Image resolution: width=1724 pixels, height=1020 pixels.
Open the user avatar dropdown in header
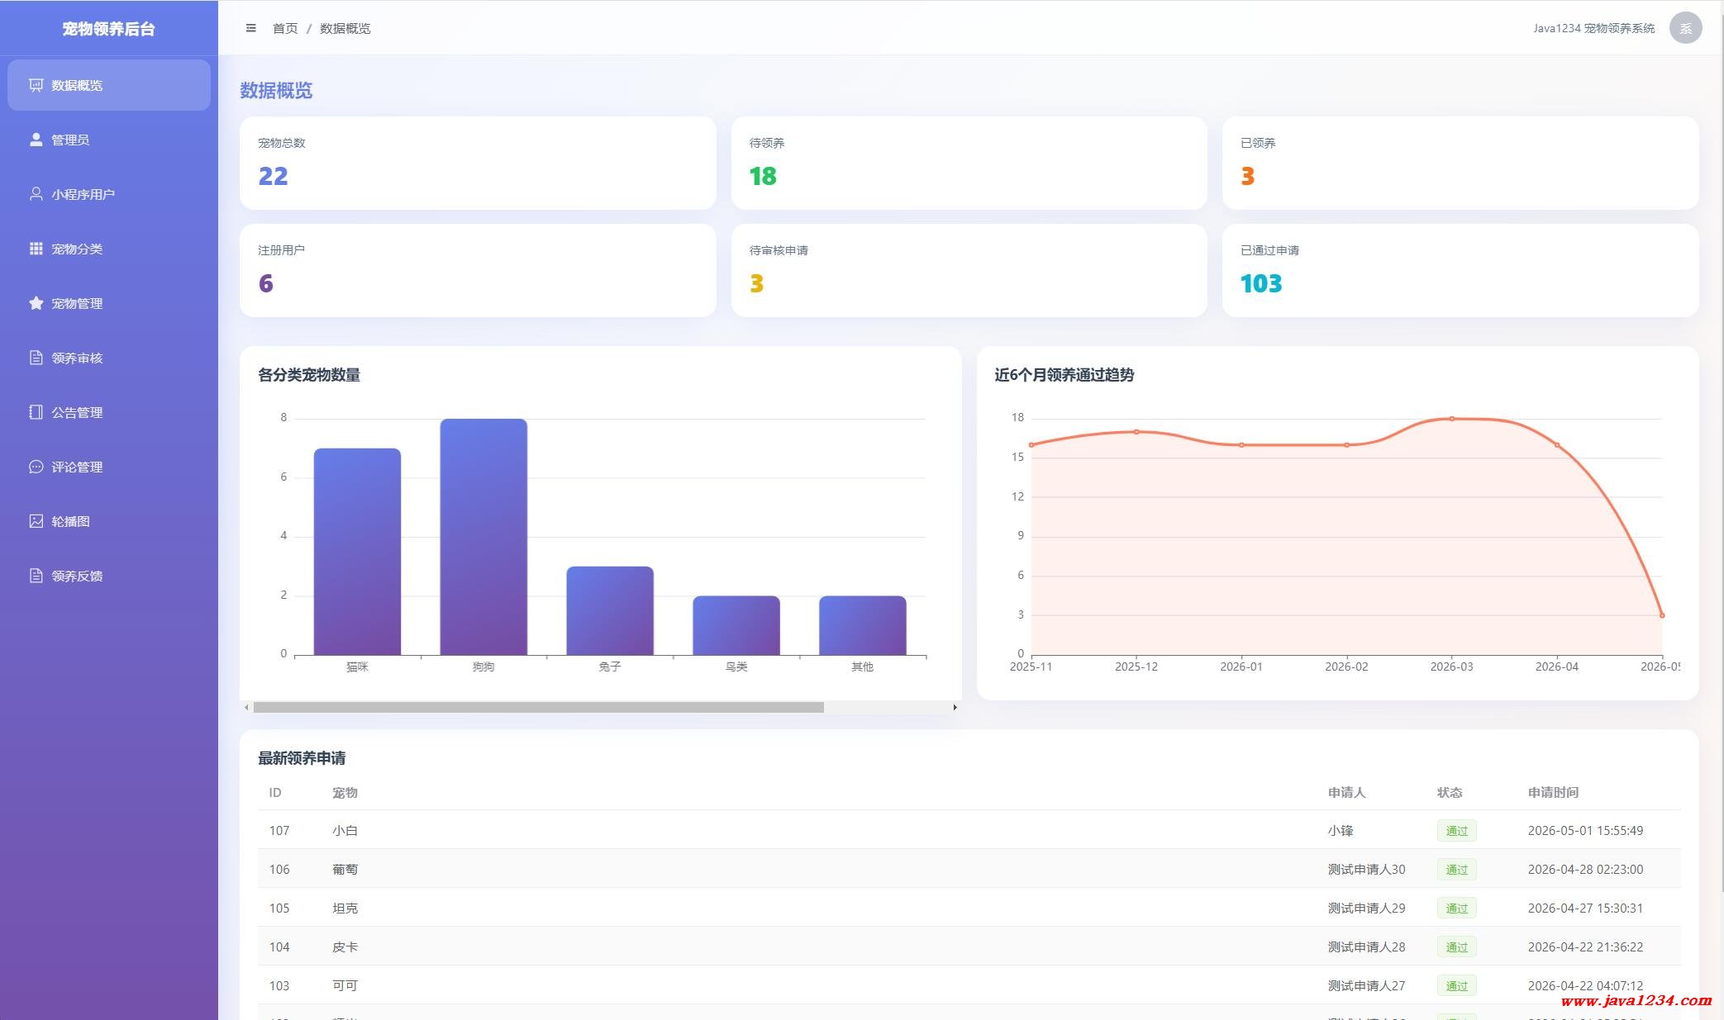tap(1685, 28)
